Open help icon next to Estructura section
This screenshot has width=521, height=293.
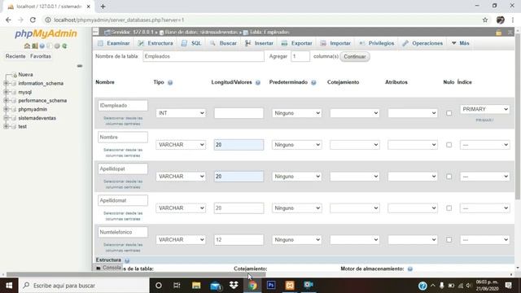click(127, 260)
